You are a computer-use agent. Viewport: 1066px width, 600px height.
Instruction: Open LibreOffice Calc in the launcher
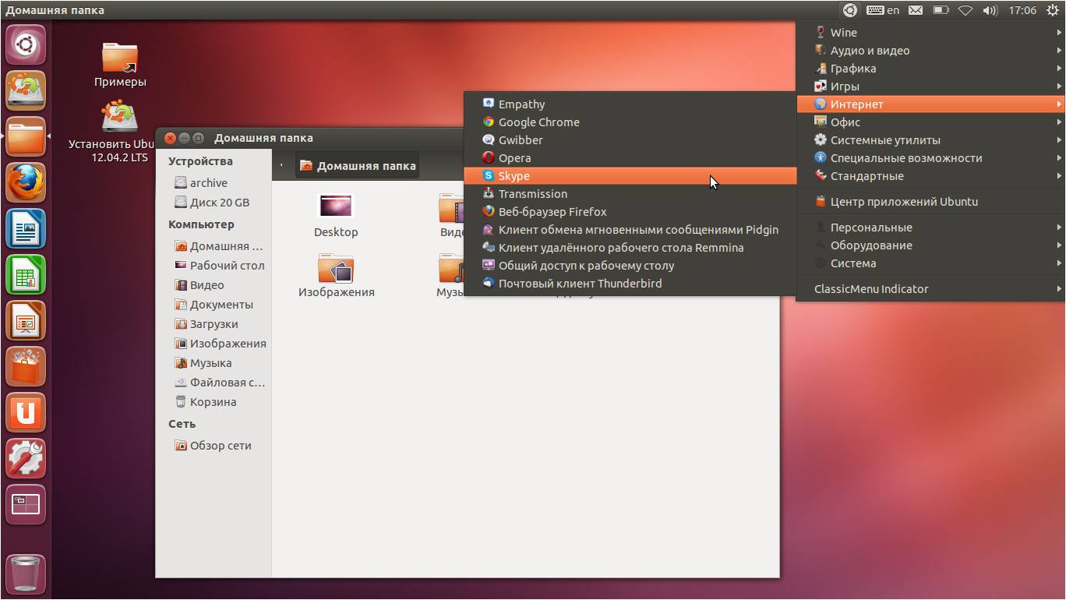click(26, 275)
